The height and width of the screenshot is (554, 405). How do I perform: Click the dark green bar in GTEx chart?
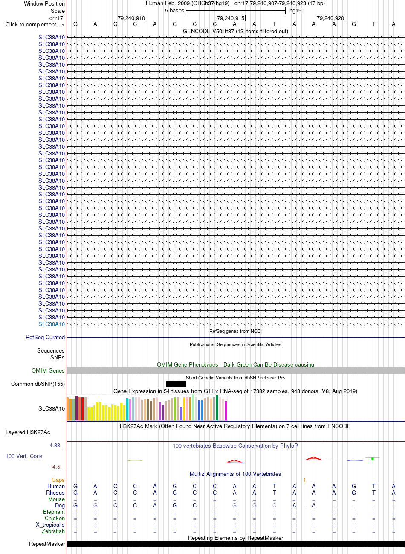click(217, 408)
